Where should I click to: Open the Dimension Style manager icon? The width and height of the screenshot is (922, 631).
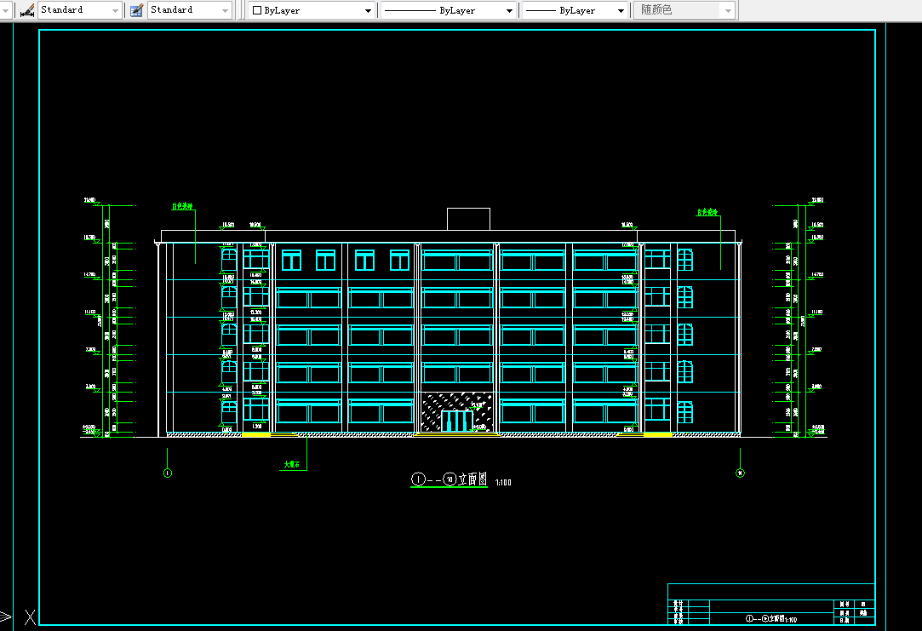point(26,10)
